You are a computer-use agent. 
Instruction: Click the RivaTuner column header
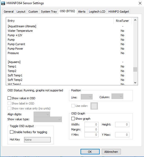[x=122, y=21]
